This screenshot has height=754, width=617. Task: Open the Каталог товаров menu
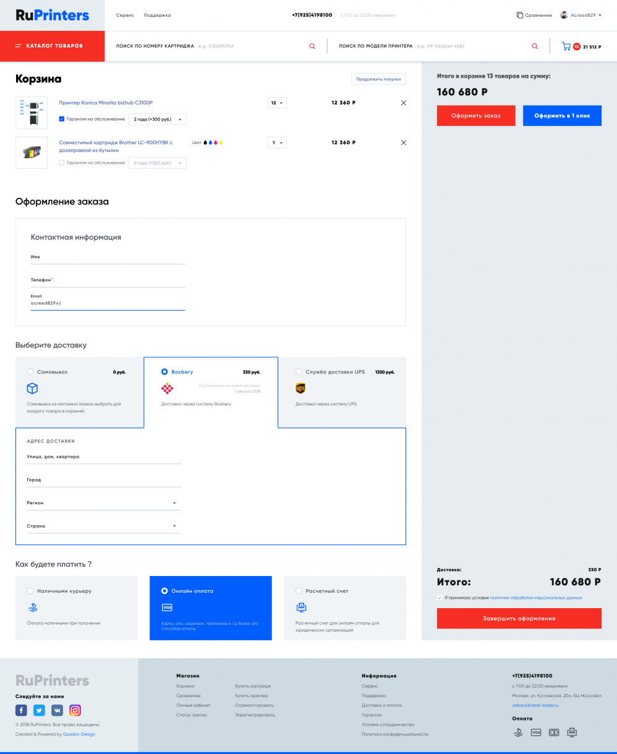pyautogui.click(x=53, y=46)
